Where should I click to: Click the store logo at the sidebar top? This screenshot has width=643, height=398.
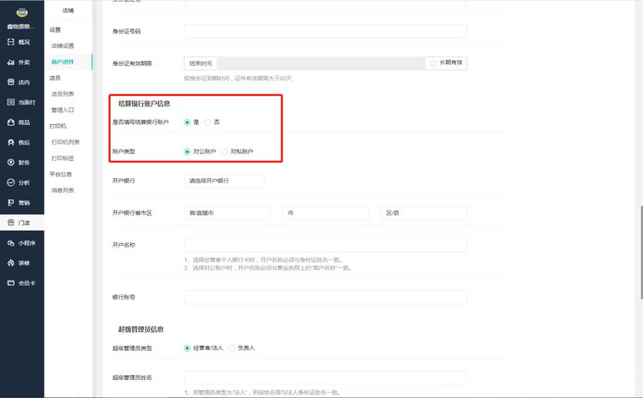[21, 13]
